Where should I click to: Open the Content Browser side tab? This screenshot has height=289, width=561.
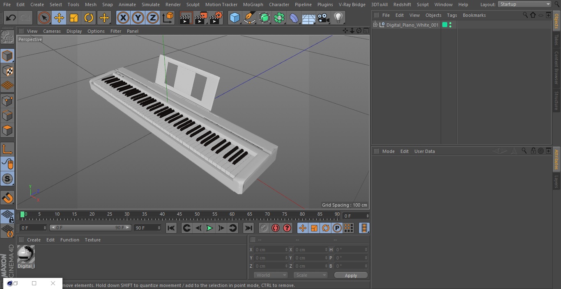coord(556,68)
